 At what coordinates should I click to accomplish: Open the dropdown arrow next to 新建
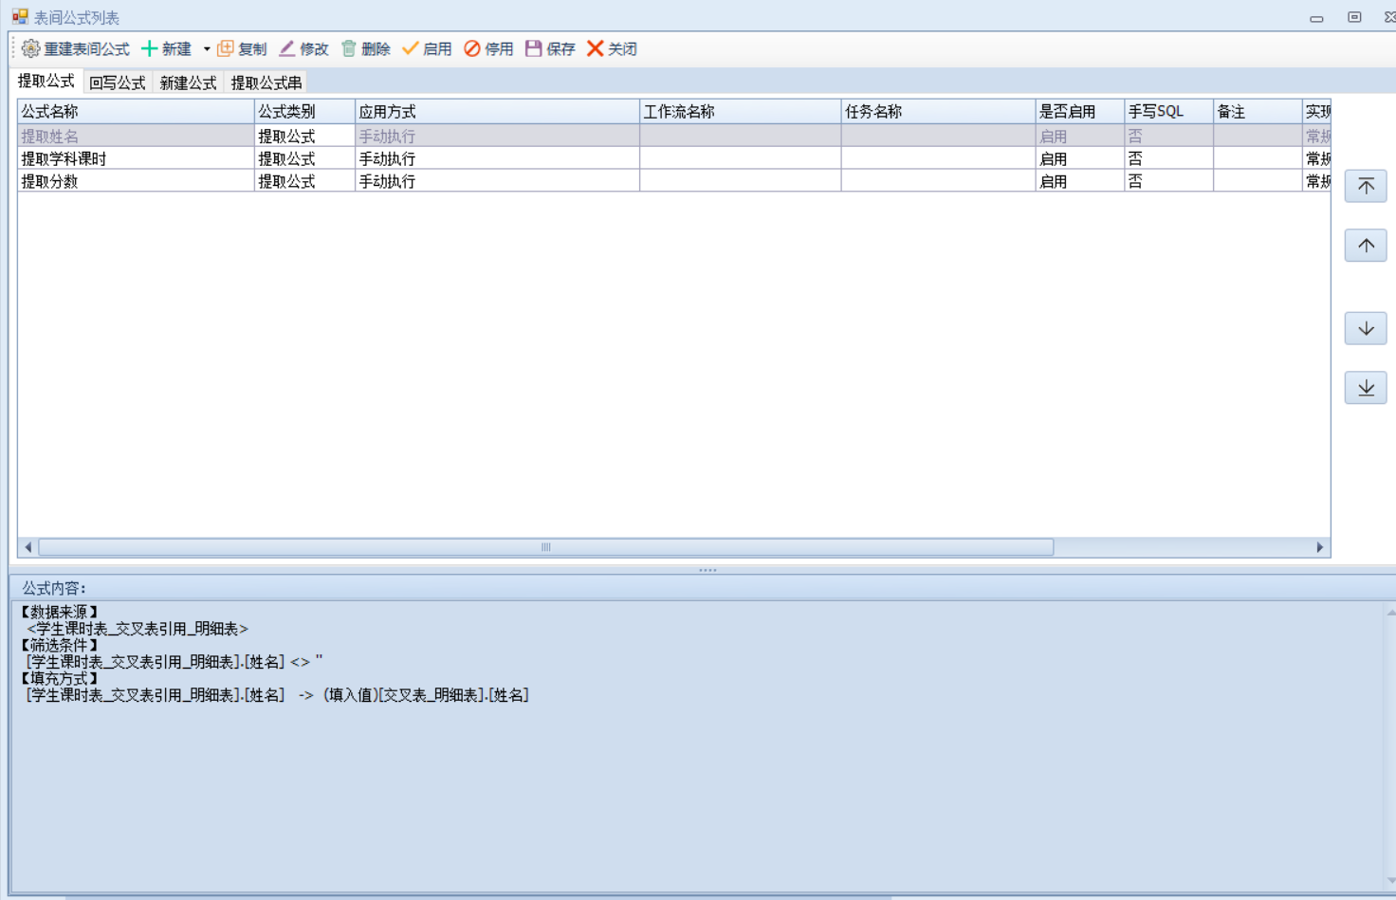(207, 49)
